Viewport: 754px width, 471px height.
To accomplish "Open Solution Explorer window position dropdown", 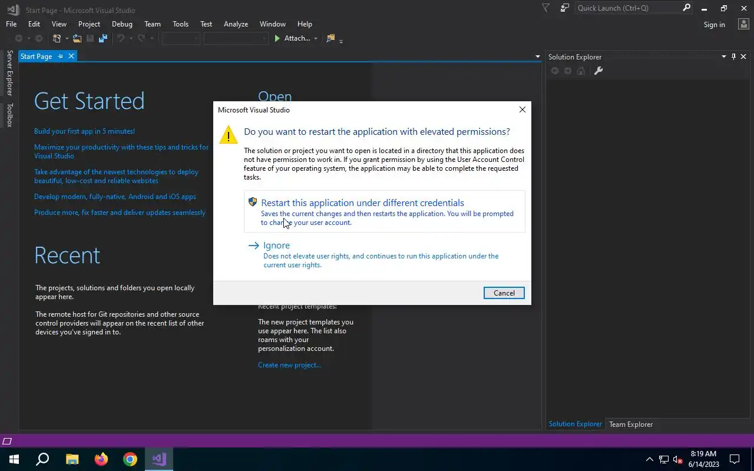I will pos(724,57).
